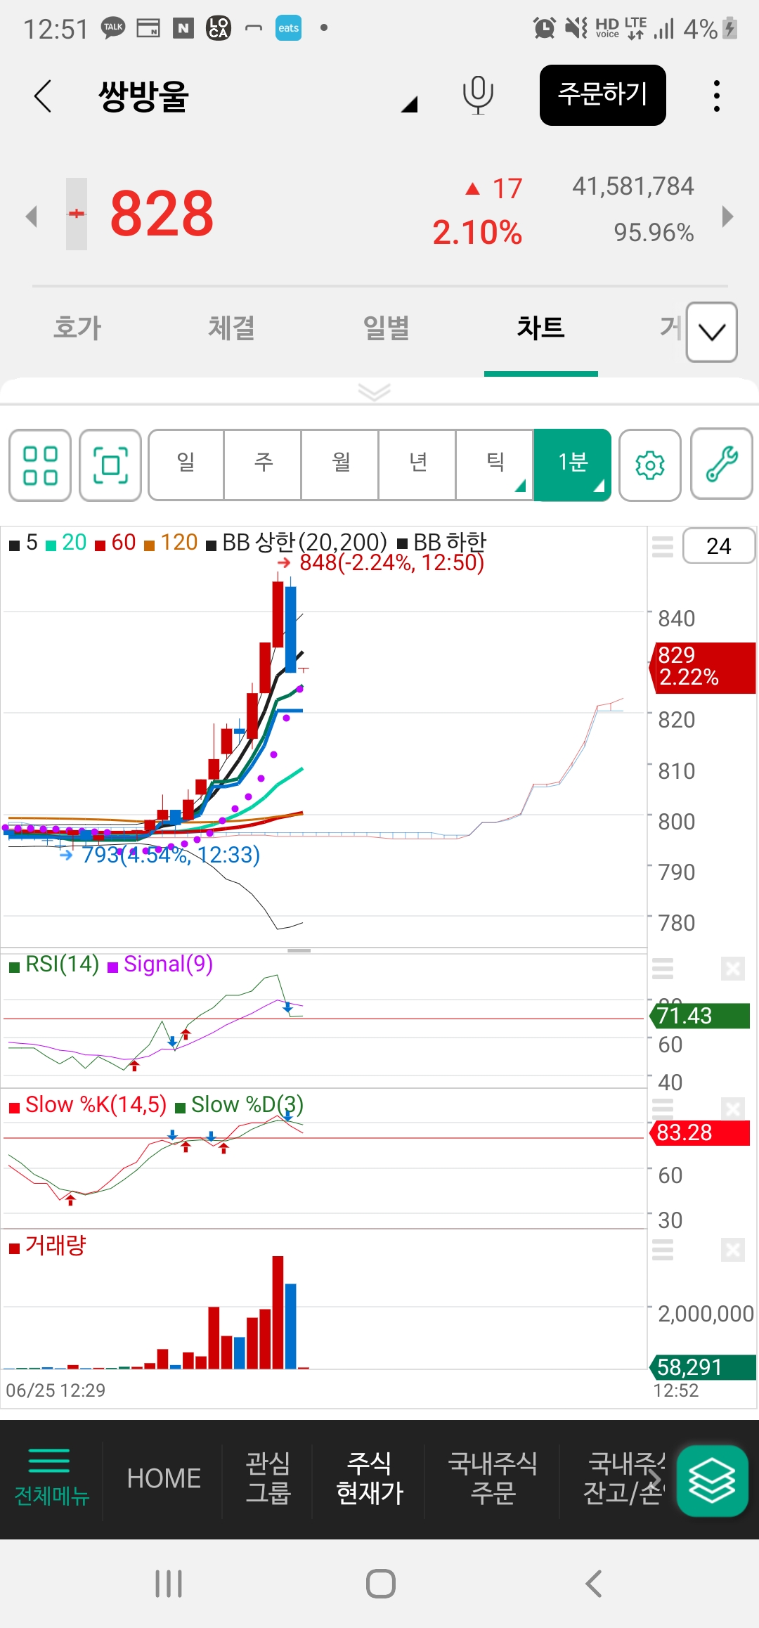Open the 1분 minute interval dropdown
This screenshot has width=759, height=1628.
click(x=572, y=465)
